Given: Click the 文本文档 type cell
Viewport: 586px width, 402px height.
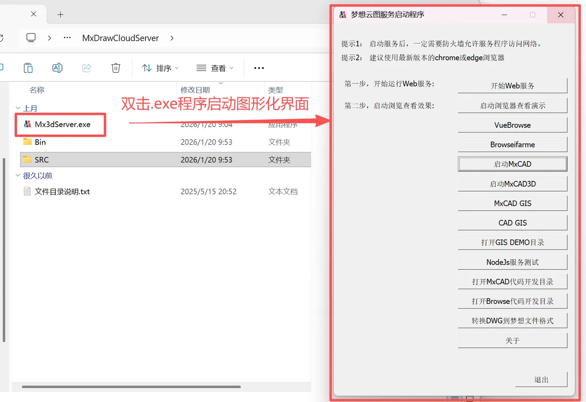Looking at the screenshot, I should [283, 191].
